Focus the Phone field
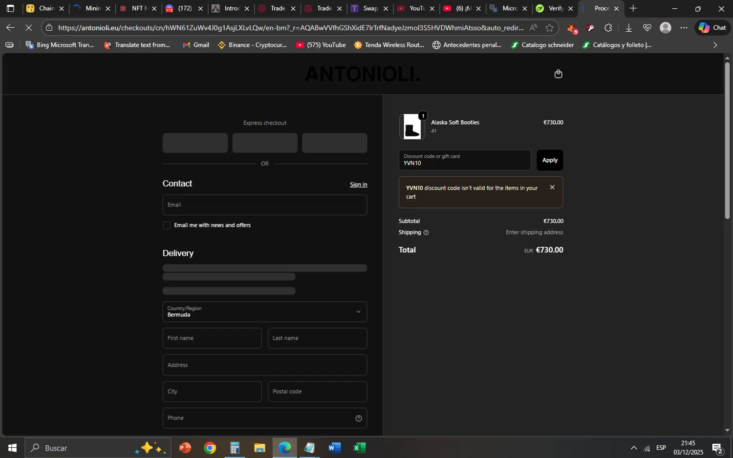 pos(265,418)
